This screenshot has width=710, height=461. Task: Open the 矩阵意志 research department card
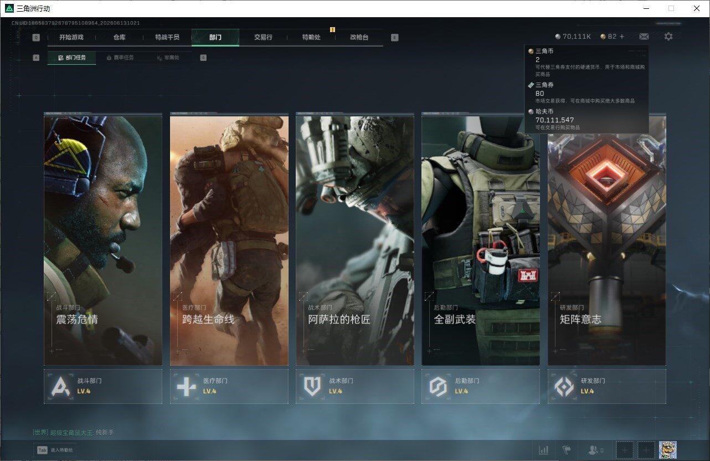607,240
